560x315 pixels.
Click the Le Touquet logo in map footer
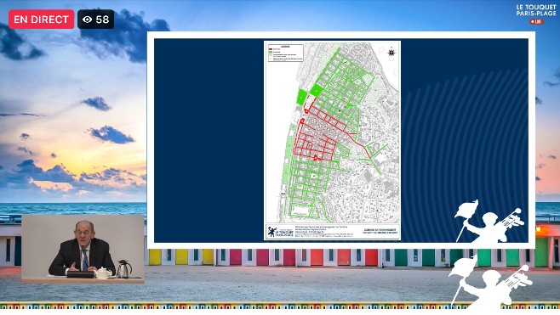280,232
